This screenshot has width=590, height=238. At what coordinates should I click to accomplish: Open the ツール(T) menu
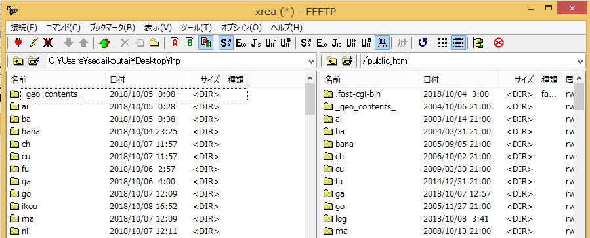click(x=196, y=28)
